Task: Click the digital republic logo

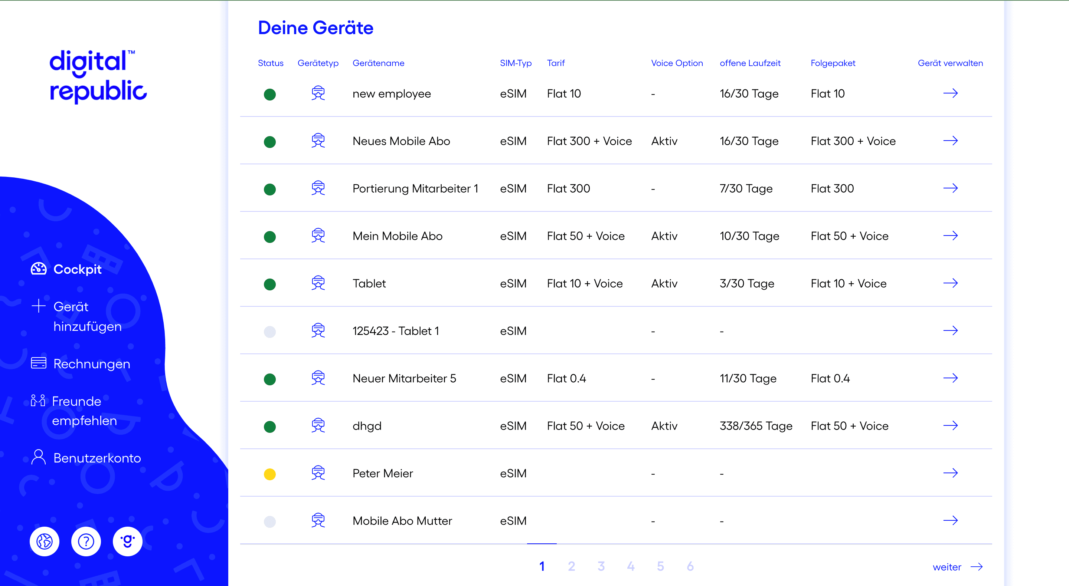Action: [98, 76]
